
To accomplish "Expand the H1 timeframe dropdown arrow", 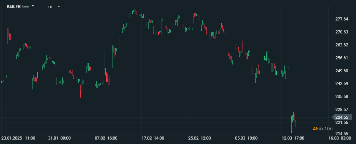I will tap(59, 6).
